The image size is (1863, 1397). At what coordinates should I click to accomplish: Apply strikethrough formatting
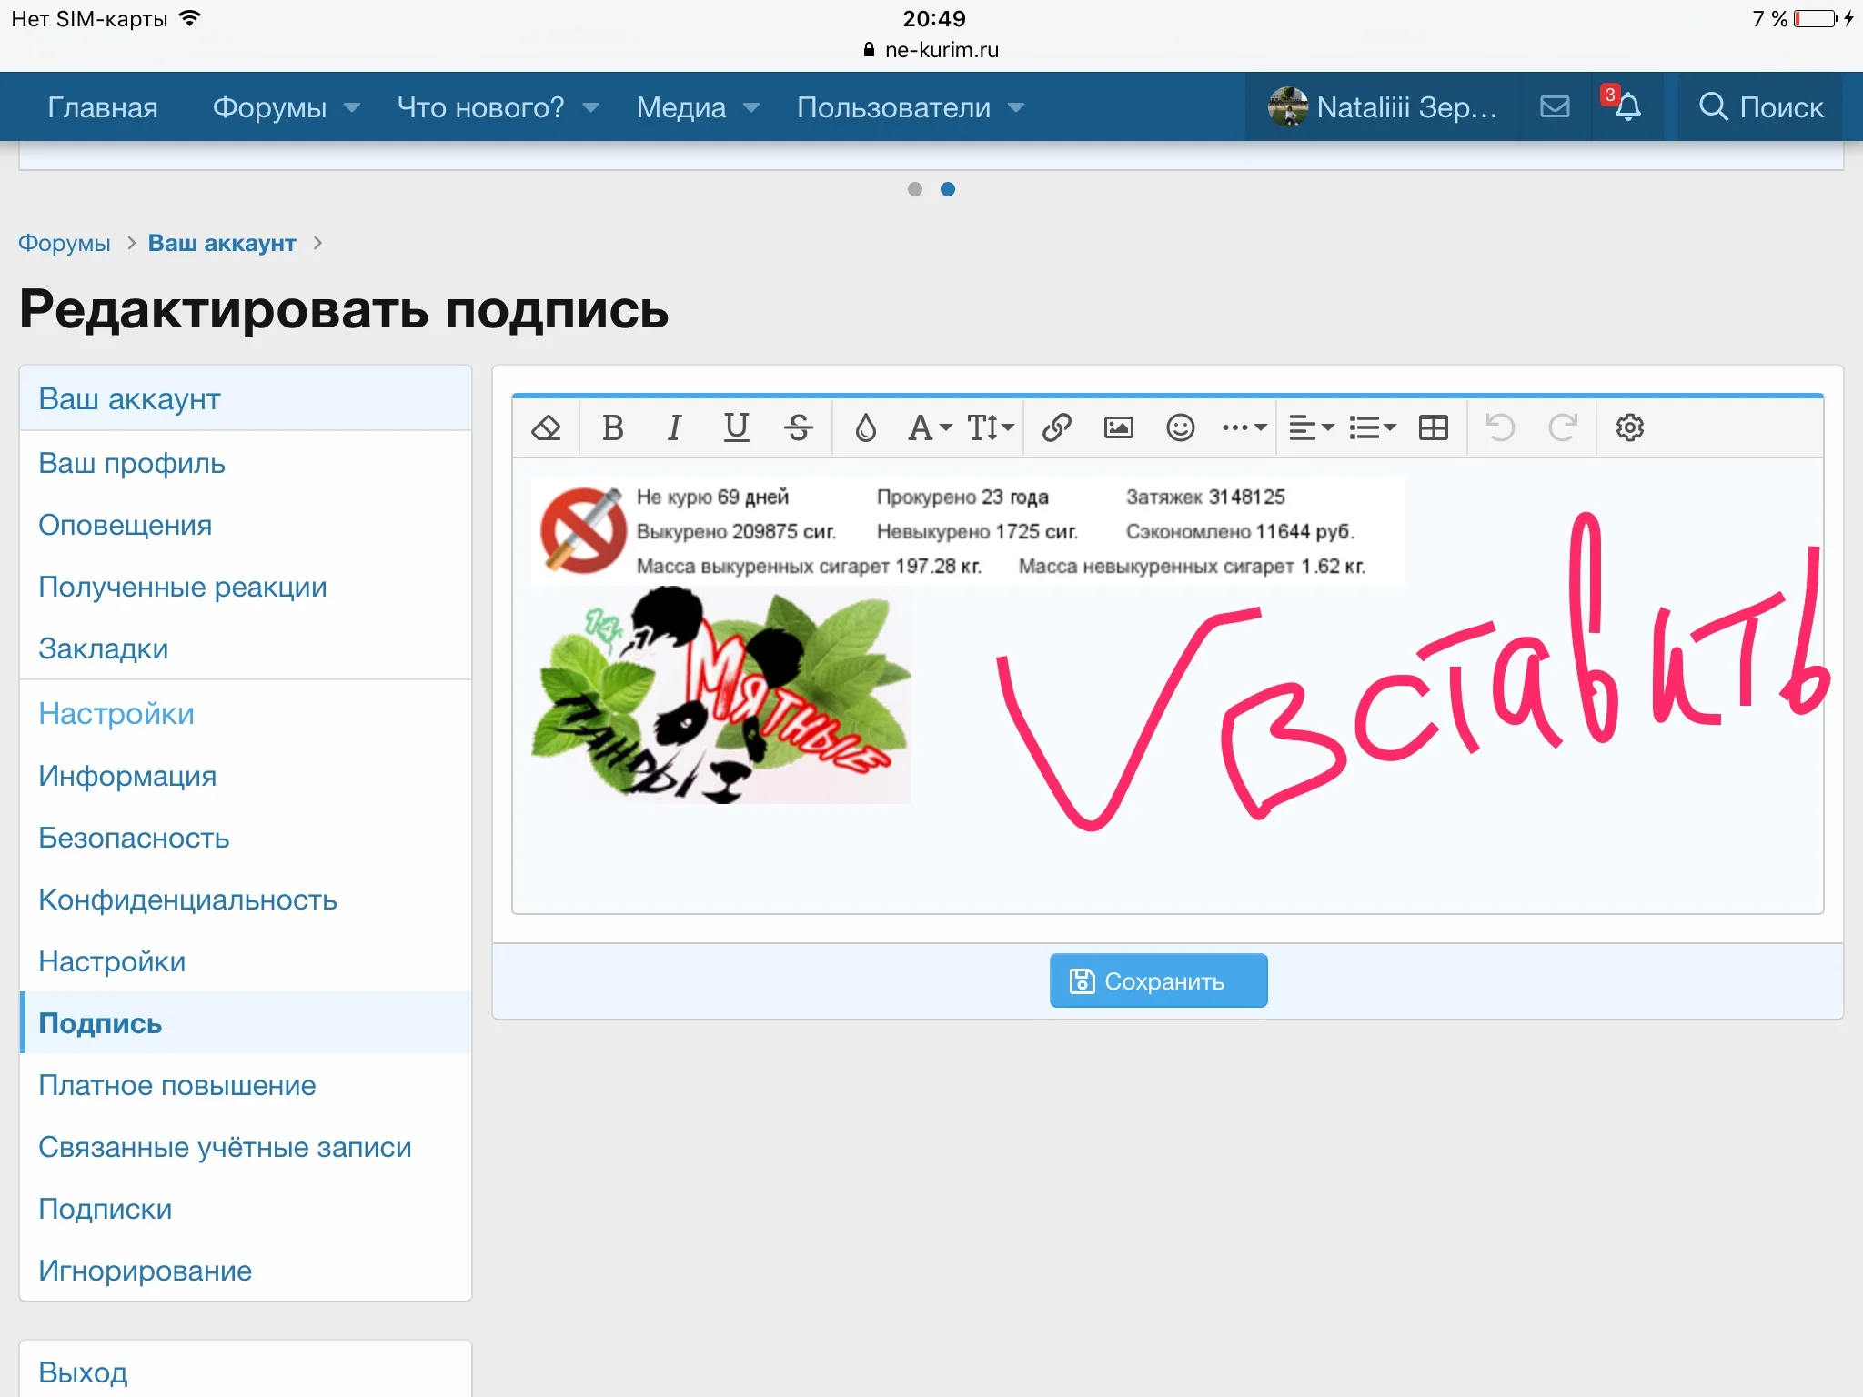798,427
